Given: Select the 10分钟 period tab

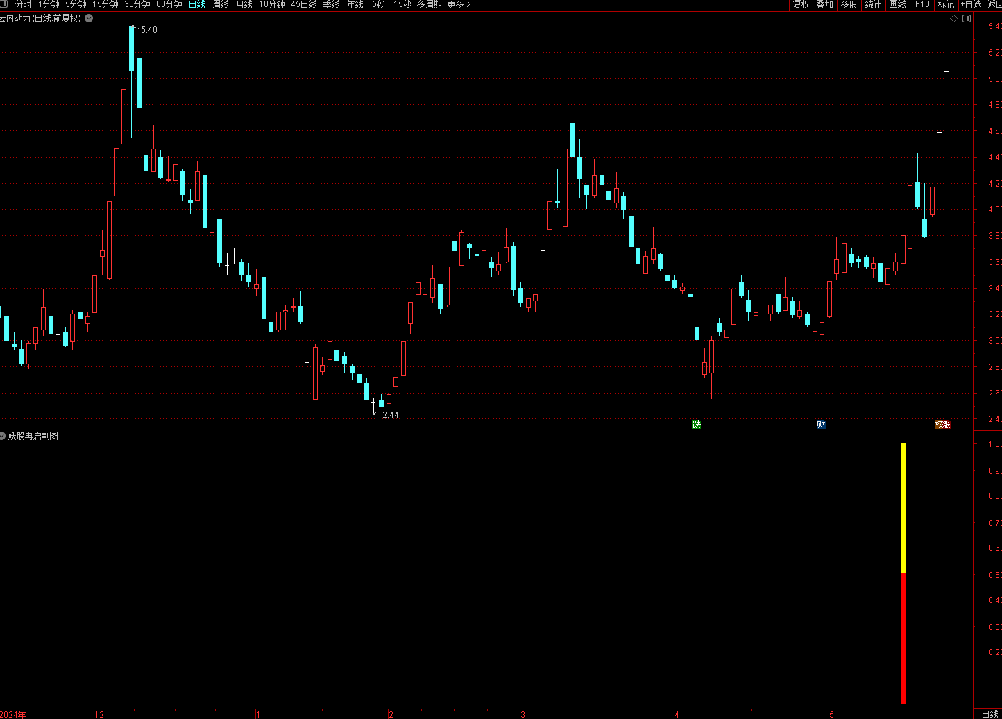Looking at the screenshot, I should [271, 5].
